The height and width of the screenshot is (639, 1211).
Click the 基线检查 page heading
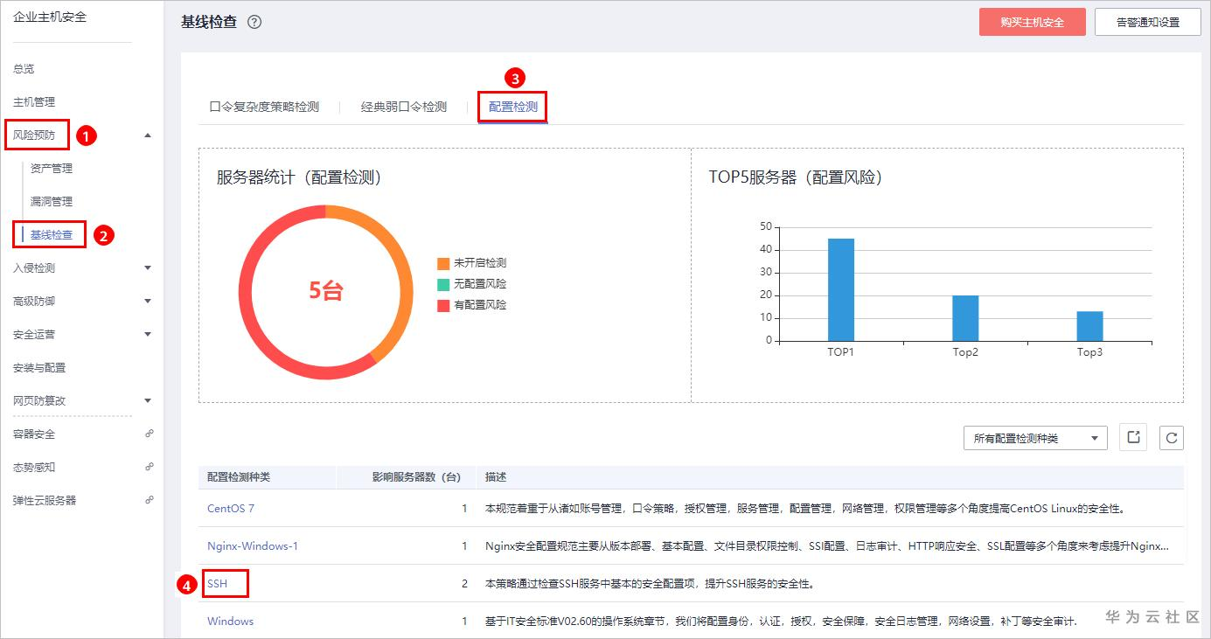(x=209, y=22)
